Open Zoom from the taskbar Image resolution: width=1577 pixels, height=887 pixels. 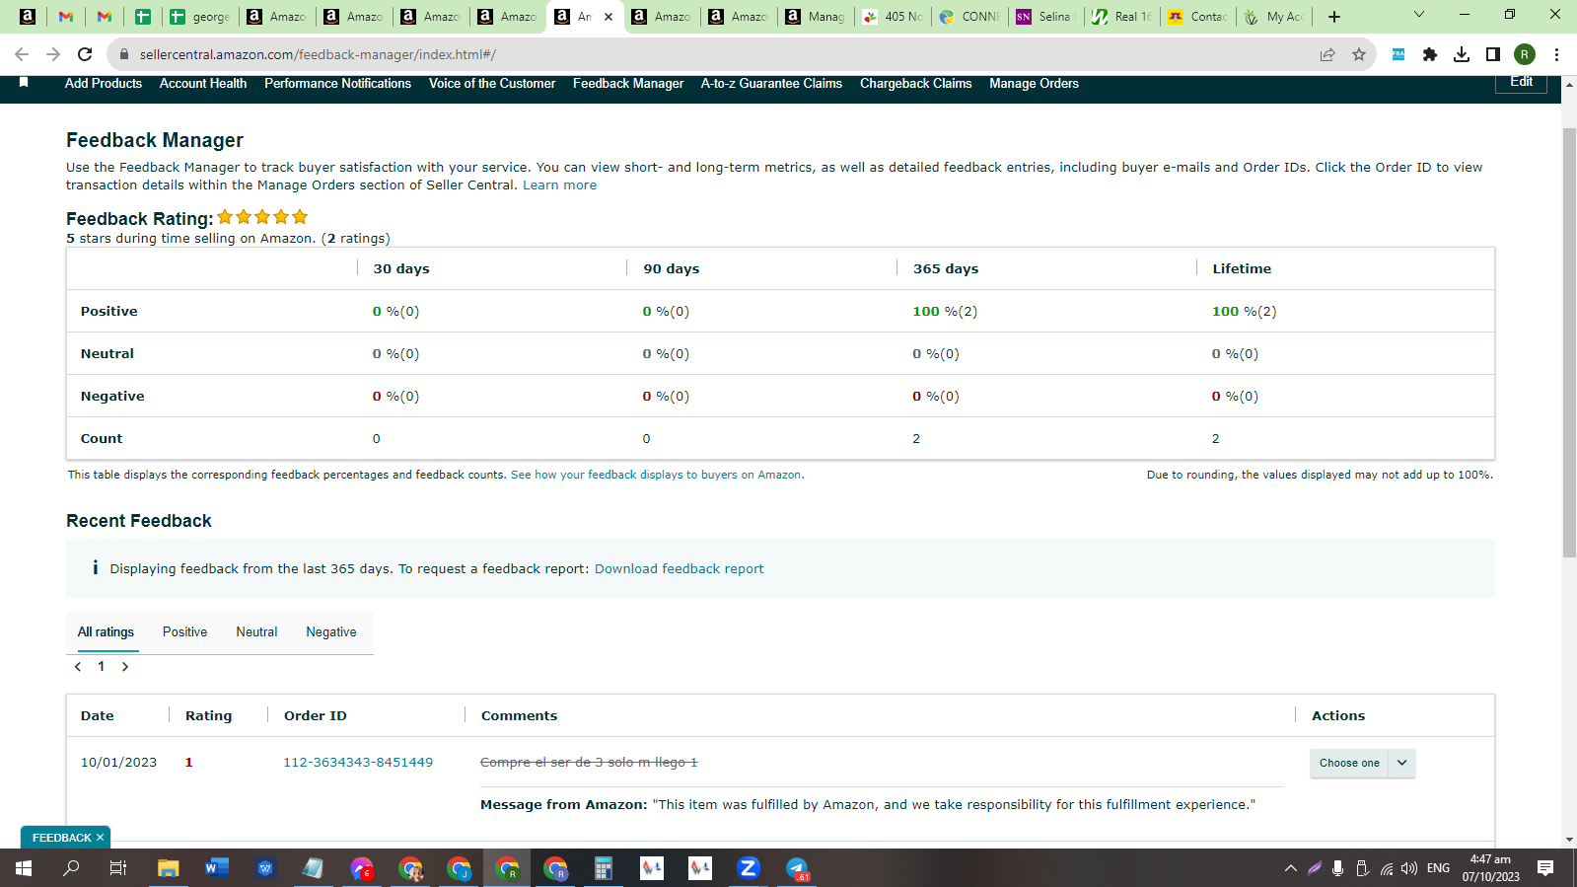(749, 868)
